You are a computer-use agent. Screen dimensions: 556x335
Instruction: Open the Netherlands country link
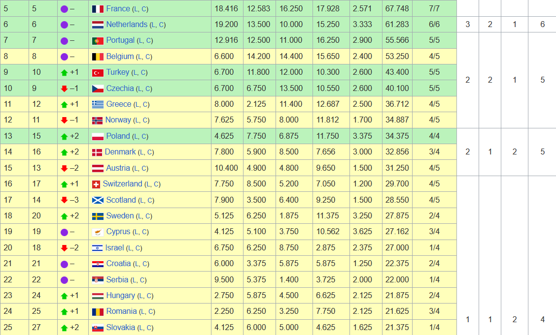tap(127, 25)
